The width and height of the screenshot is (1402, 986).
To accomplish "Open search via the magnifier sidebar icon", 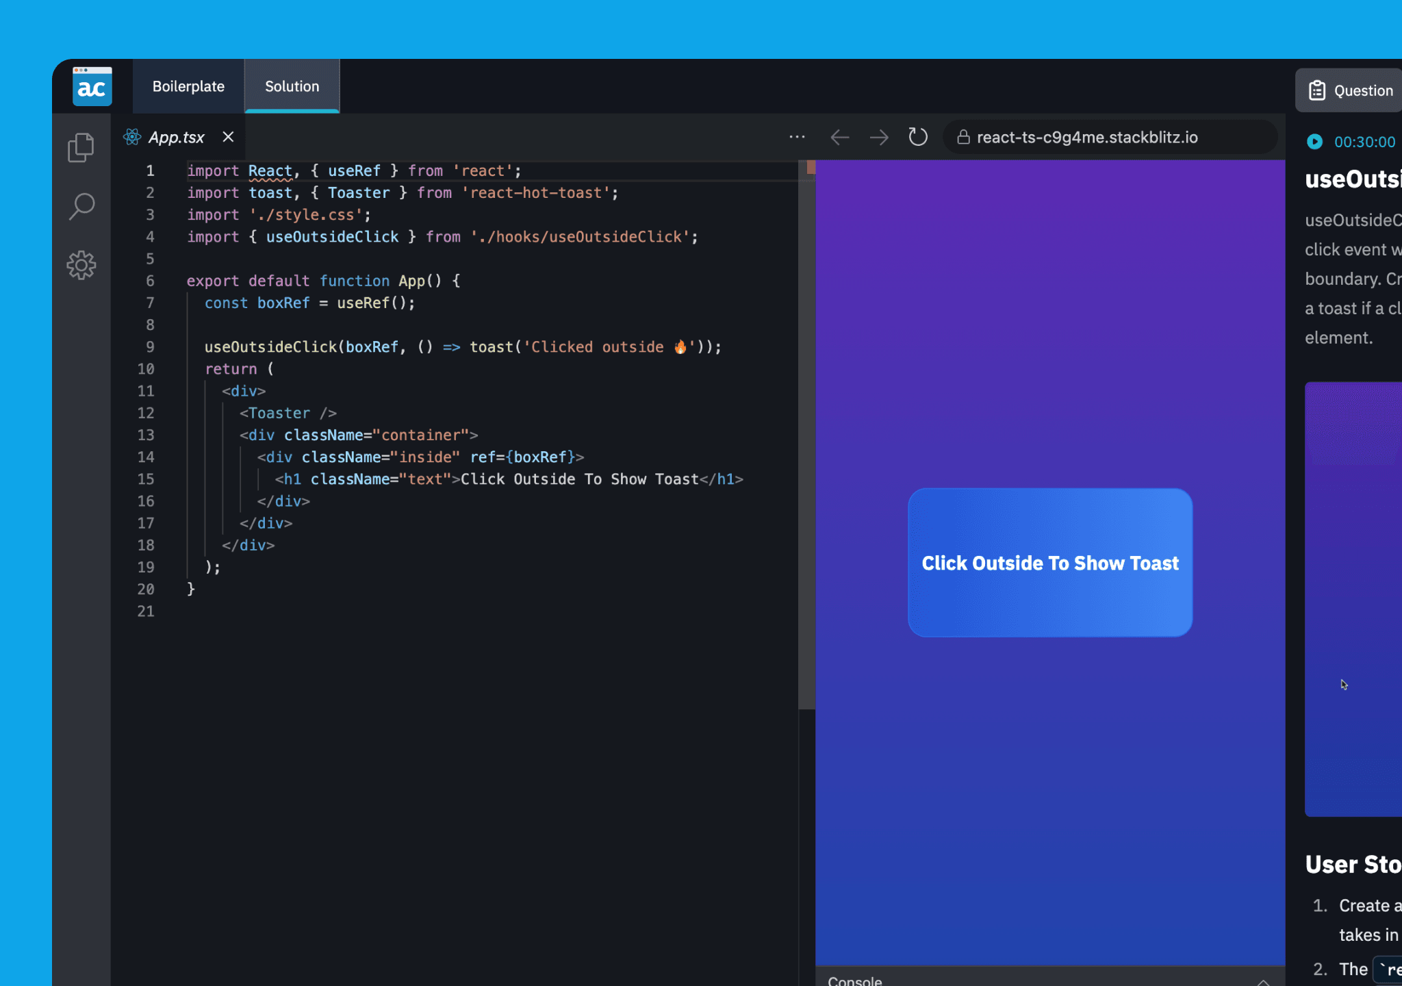I will [x=81, y=206].
